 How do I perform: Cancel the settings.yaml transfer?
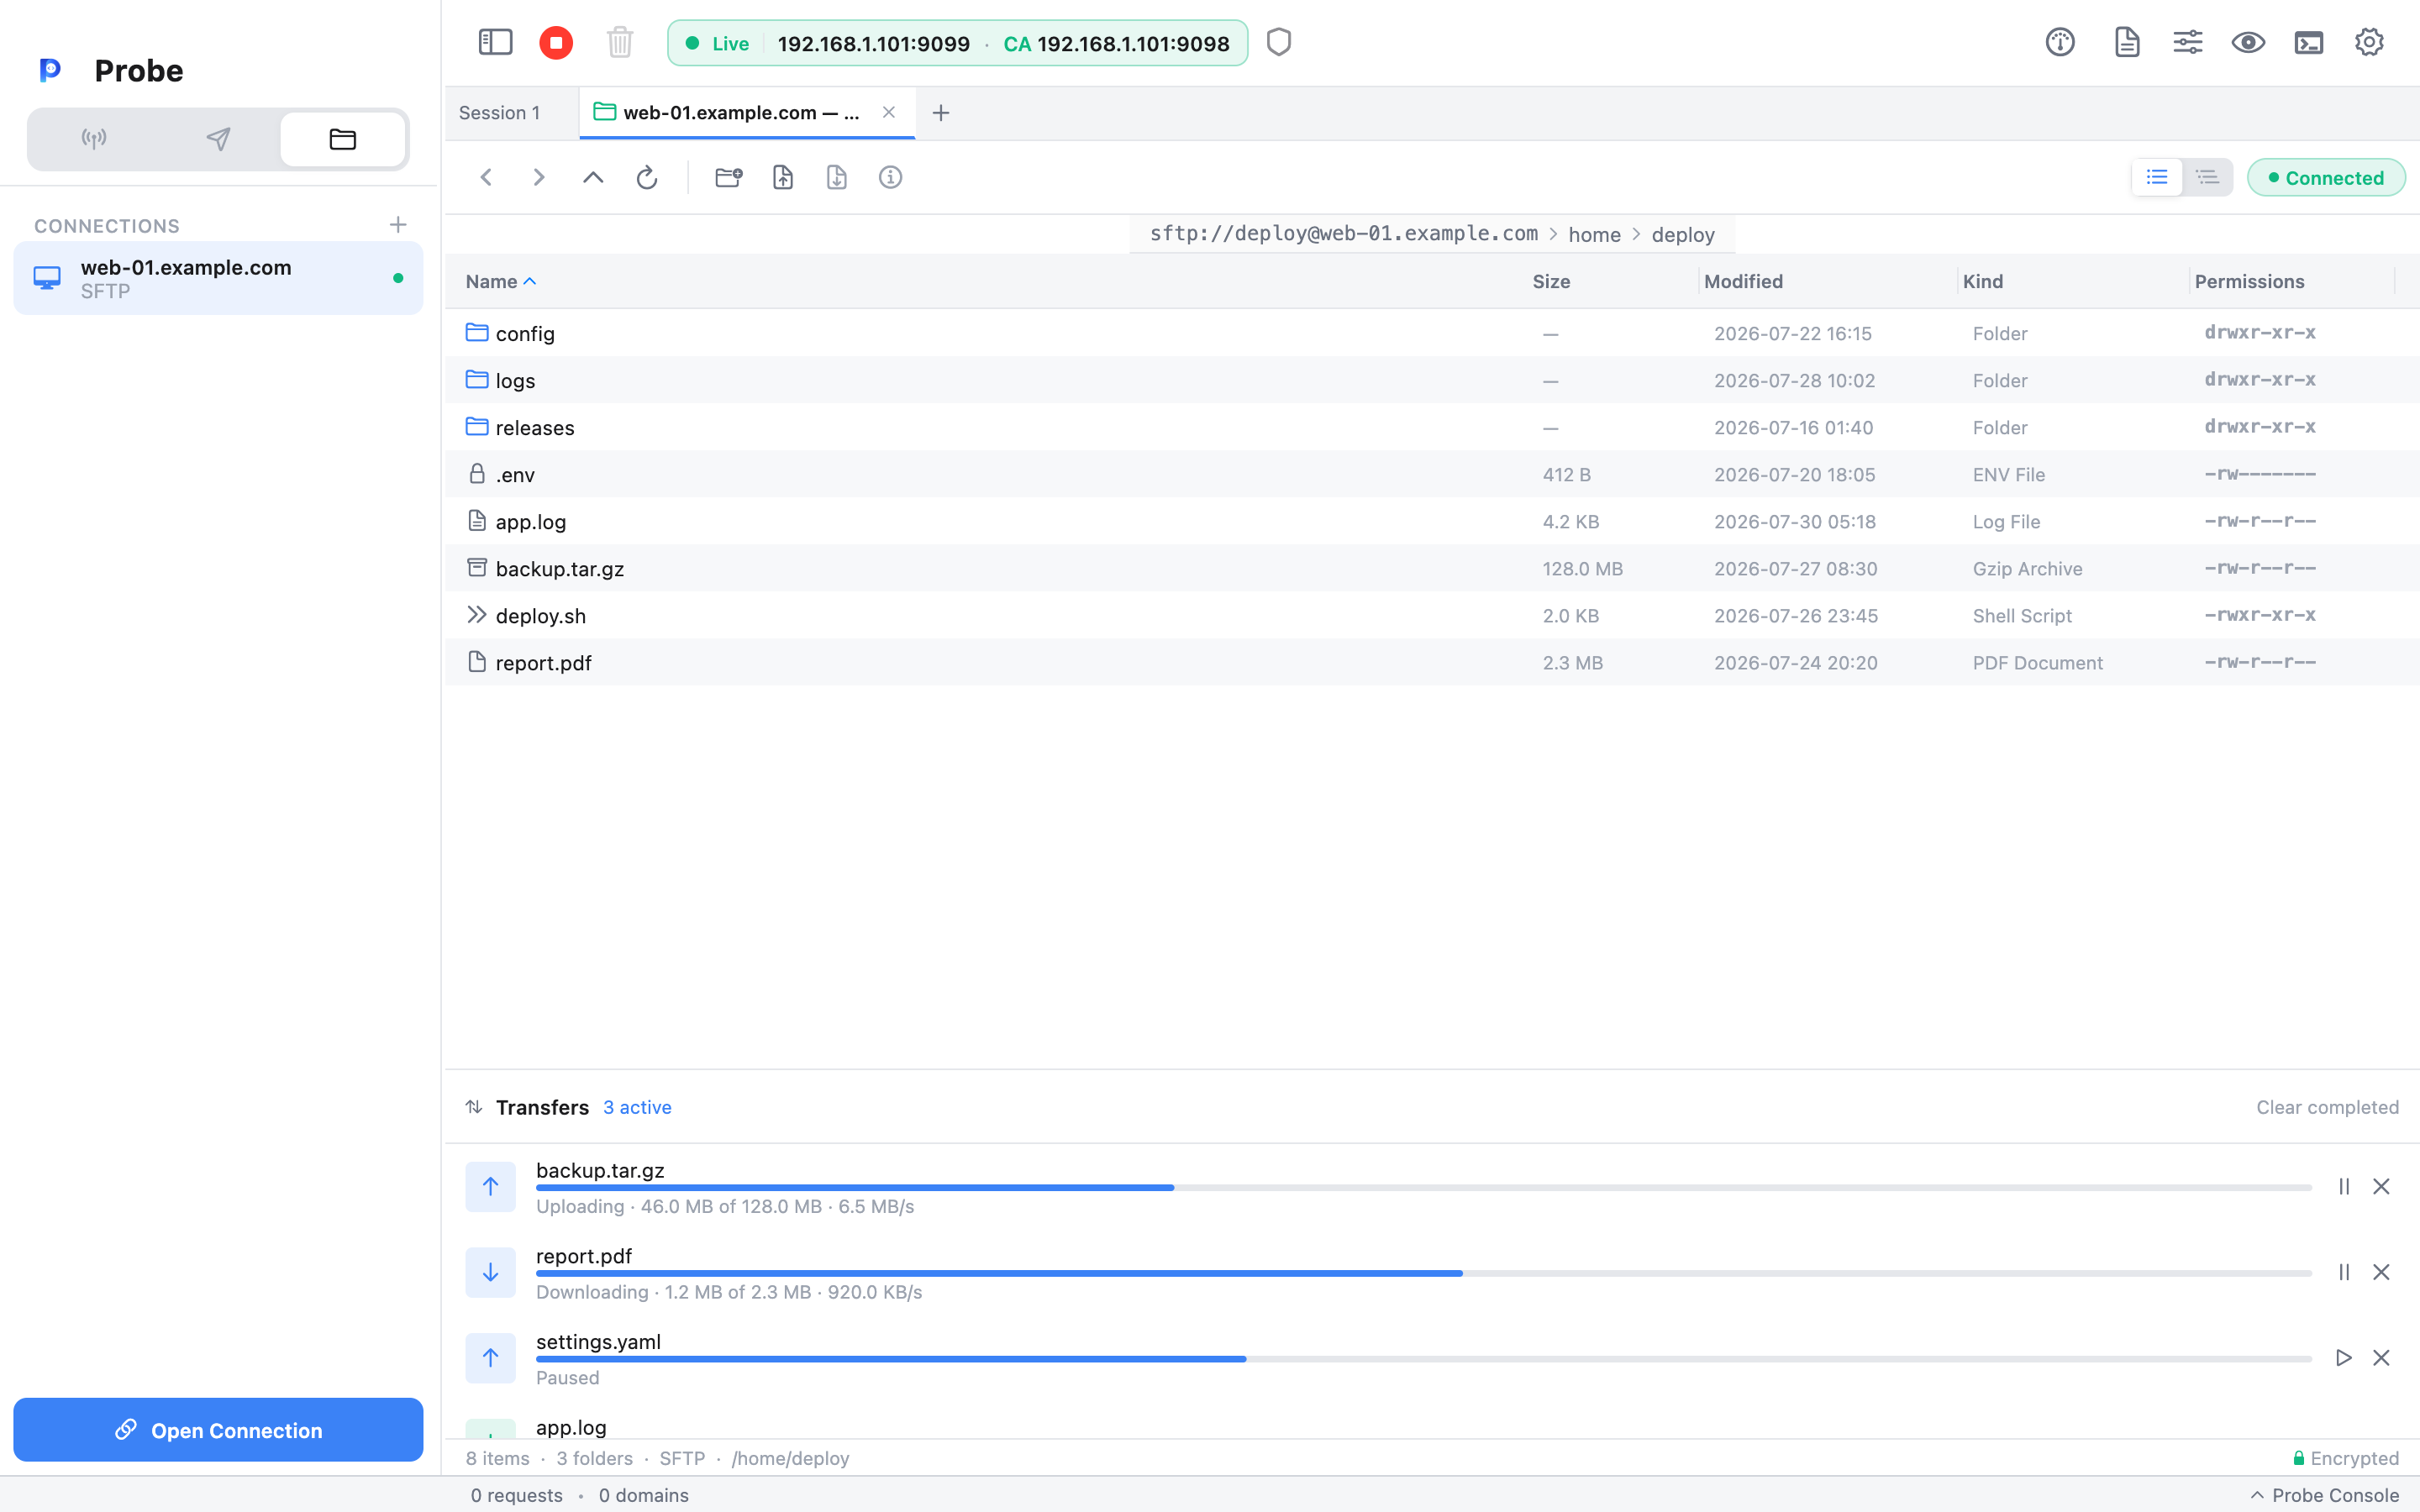point(2381,1358)
